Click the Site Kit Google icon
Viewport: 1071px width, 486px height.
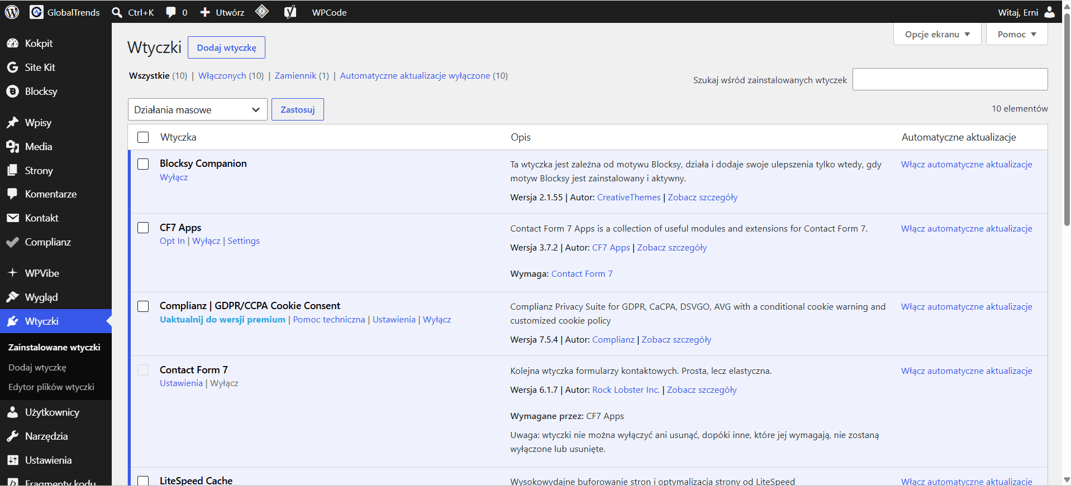[x=12, y=67]
